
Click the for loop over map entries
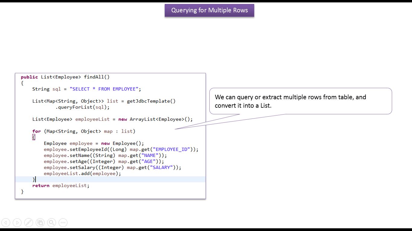coord(84,131)
